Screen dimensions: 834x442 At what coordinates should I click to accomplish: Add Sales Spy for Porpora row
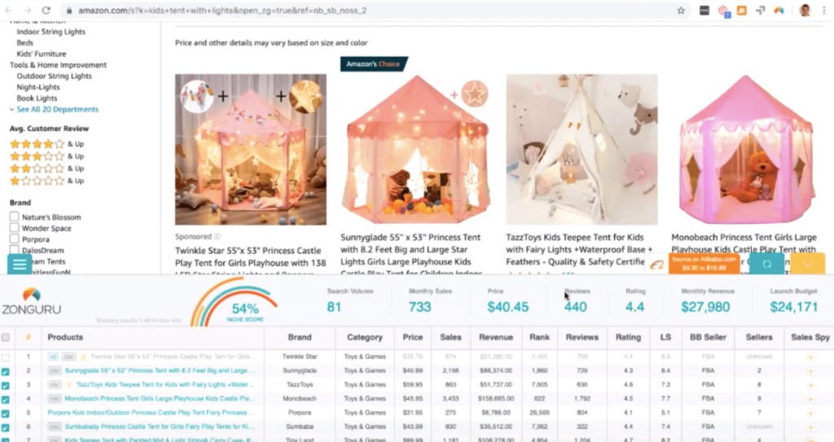pos(810,413)
